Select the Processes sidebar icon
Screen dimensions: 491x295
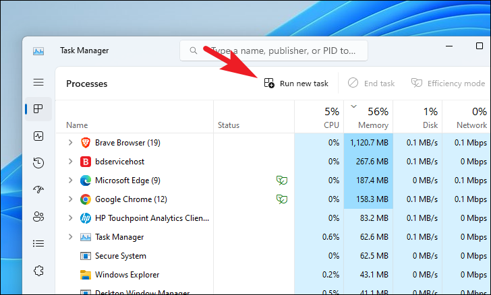tap(38, 109)
